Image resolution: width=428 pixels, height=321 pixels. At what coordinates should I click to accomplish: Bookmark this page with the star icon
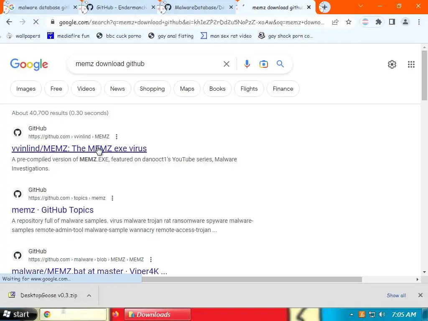tap(349, 22)
